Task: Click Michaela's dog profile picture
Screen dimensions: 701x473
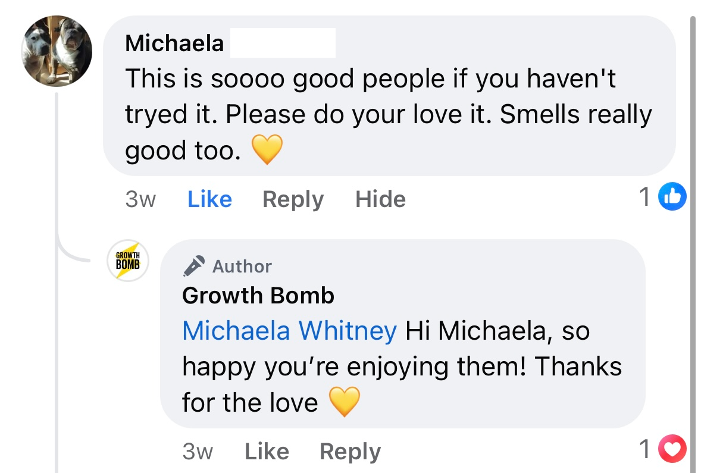Action: [x=57, y=51]
